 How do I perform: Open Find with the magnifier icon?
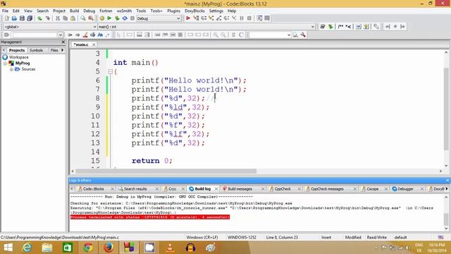coord(83,18)
